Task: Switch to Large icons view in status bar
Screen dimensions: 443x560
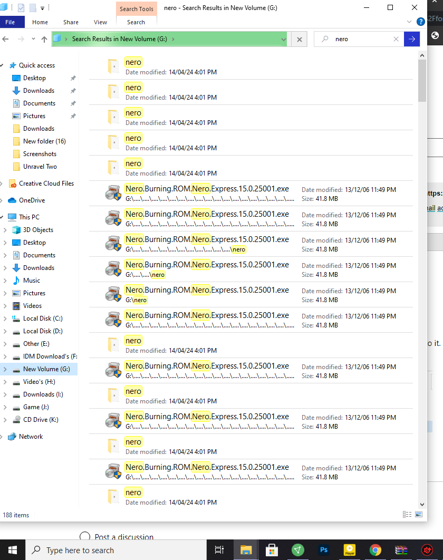Action: (419, 514)
